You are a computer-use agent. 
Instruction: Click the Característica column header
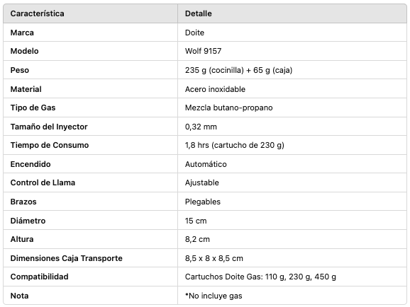tap(37, 13)
